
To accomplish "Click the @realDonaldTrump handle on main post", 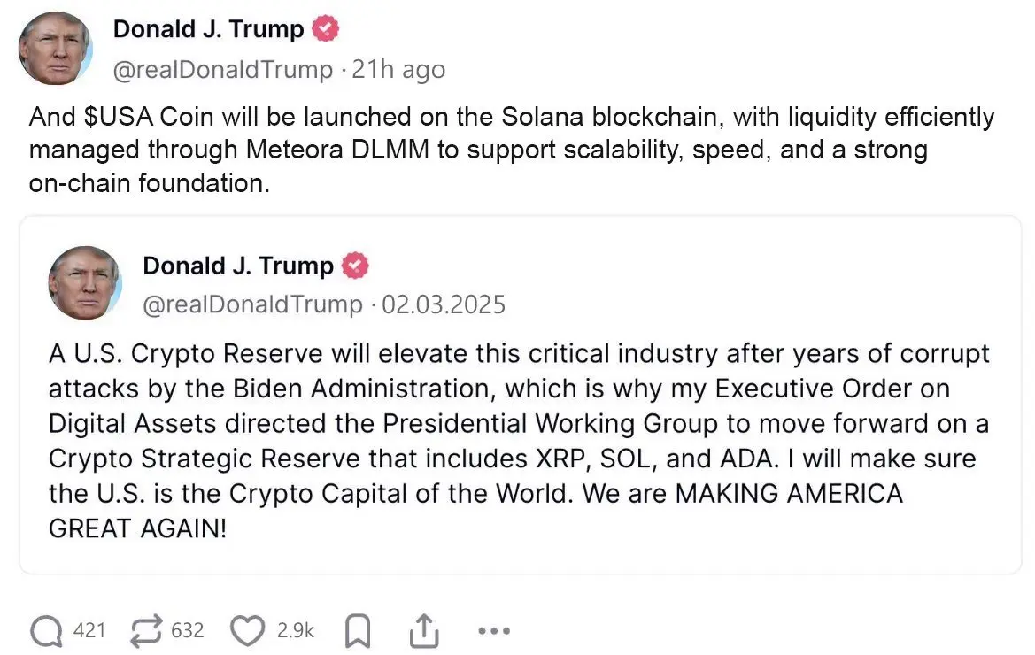I will pos(223,70).
